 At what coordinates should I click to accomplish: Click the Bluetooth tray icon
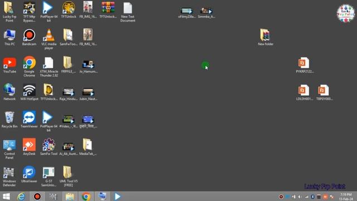[312, 197]
